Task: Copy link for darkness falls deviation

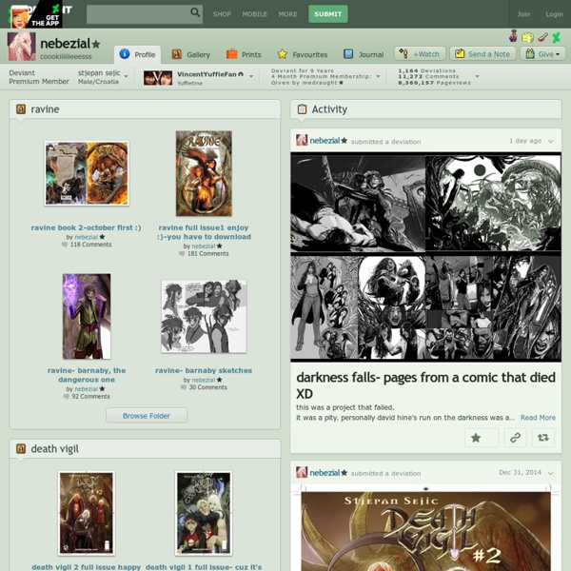Action: click(515, 438)
